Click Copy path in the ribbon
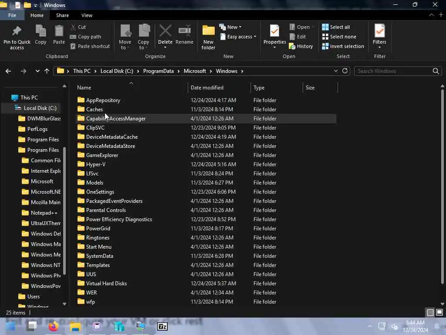Viewport: 446px width, 335px height. click(85, 37)
